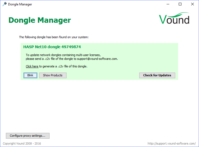This screenshot has height=147, width=199.
Task: Open Configure proxy settings dialog
Action: coord(28,136)
